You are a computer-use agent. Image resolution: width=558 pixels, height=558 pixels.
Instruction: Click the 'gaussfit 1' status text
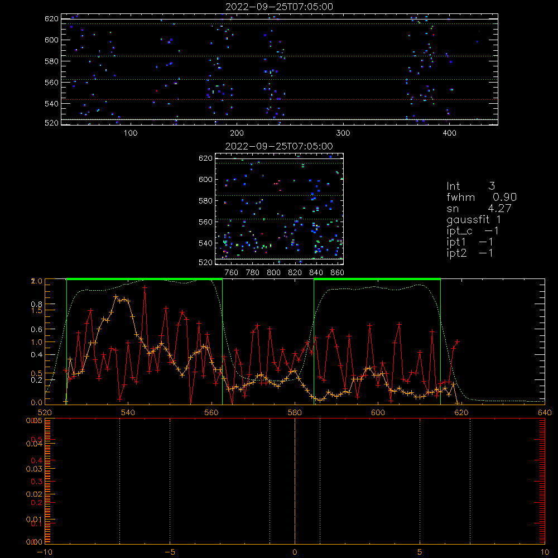click(x=474, y=220)
